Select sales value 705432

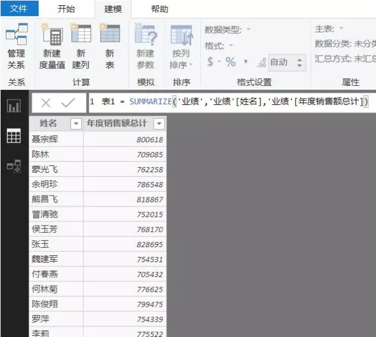point(125,274)
